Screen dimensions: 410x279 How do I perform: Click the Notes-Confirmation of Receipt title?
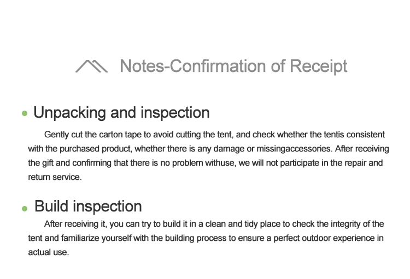point(233,66)
